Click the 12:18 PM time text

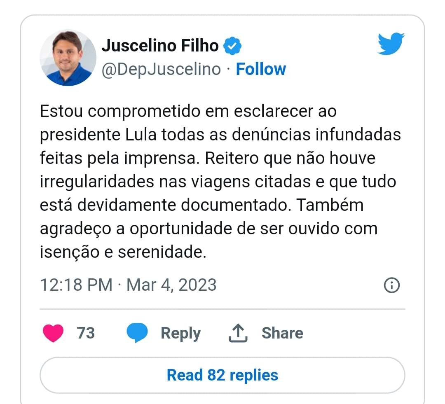coord(76,285)
